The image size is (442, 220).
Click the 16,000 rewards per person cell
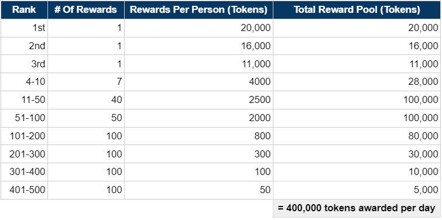pos(198,46)
